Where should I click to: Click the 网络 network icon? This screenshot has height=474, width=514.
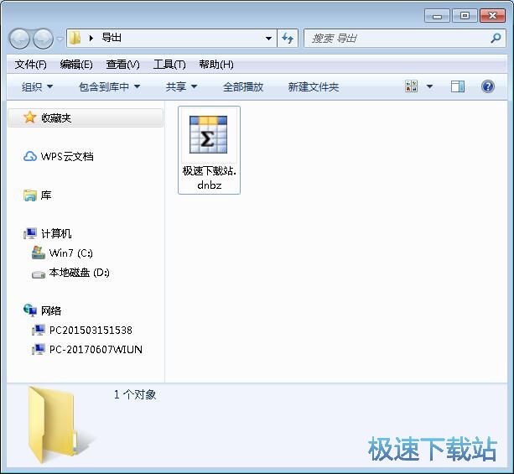(x=30, y=310)
